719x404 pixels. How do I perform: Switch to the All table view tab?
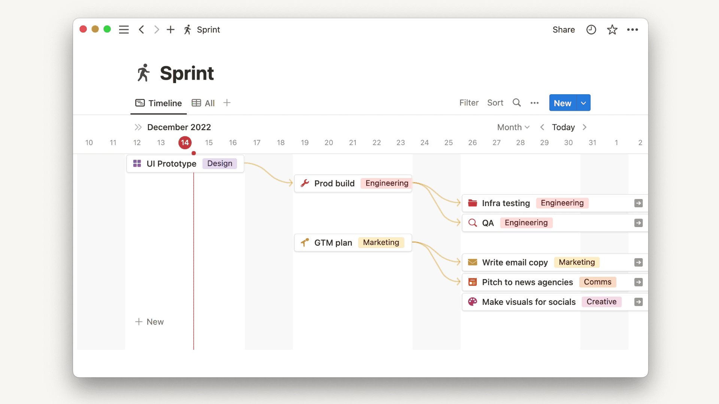pyautogui.click(x=203, y=103)
